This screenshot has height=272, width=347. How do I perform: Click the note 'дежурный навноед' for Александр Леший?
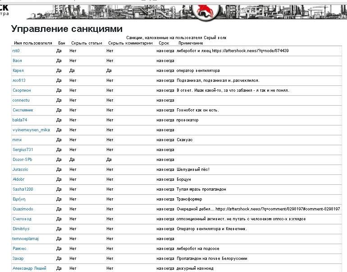[x=195, y=268]
